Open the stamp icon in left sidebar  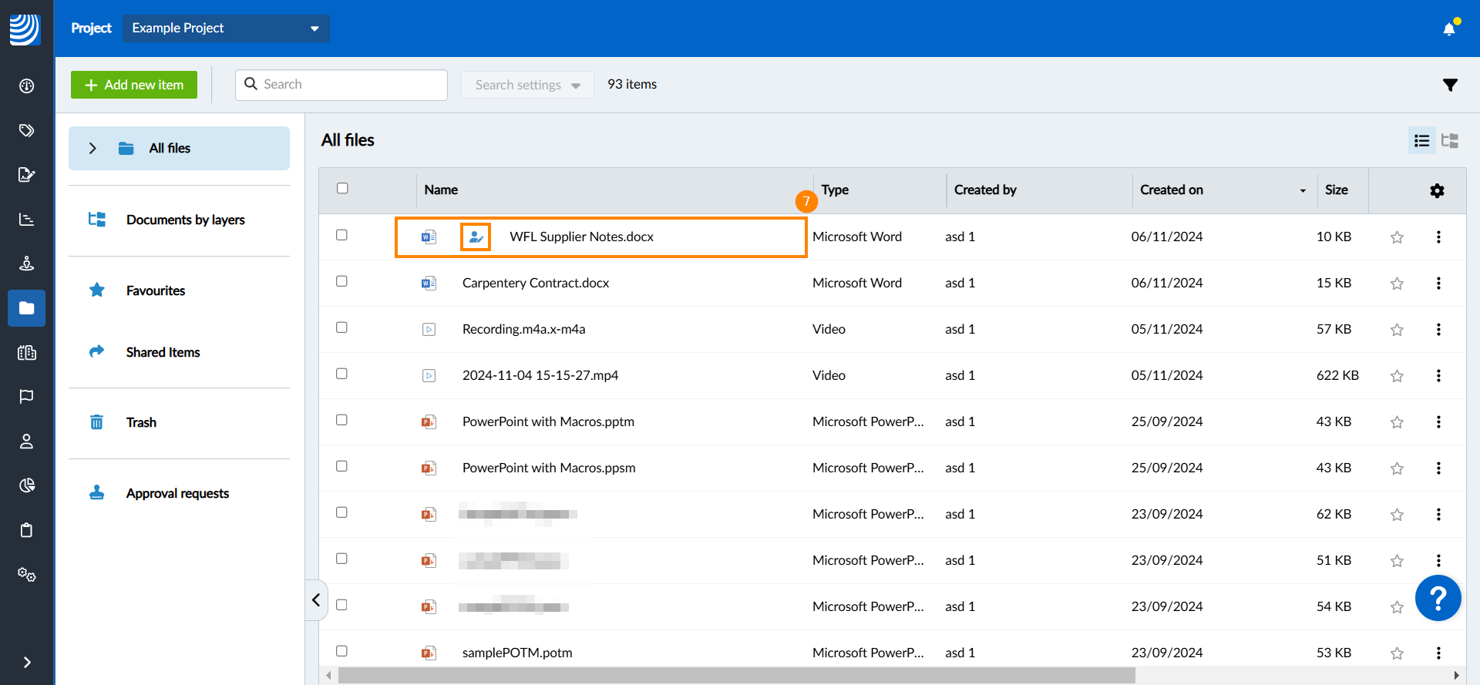pos(26,264)
